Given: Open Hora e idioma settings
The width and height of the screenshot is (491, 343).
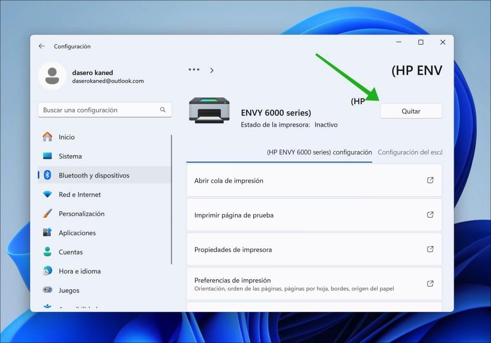Looking at the screenshot, I should pyautogui.click(x=105, y=271).
